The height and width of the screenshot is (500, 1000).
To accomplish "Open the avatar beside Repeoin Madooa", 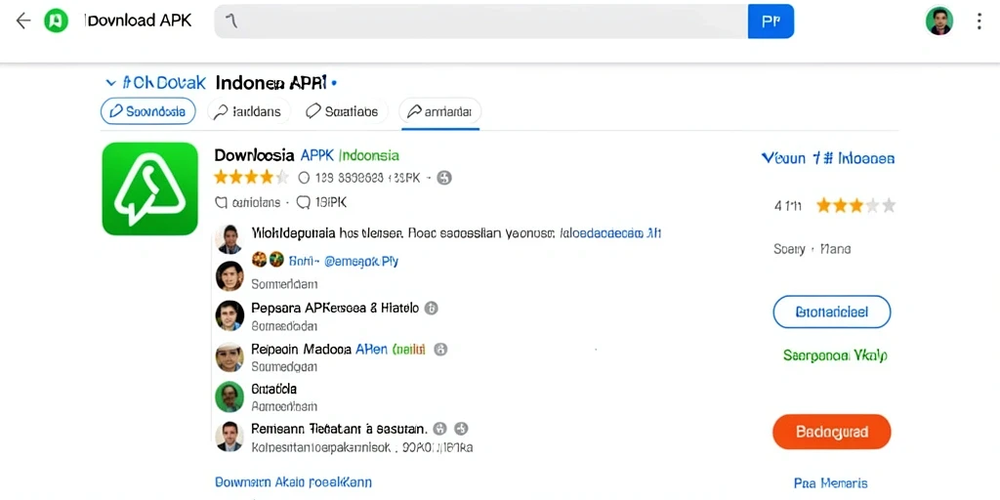I will coord(229,356).
